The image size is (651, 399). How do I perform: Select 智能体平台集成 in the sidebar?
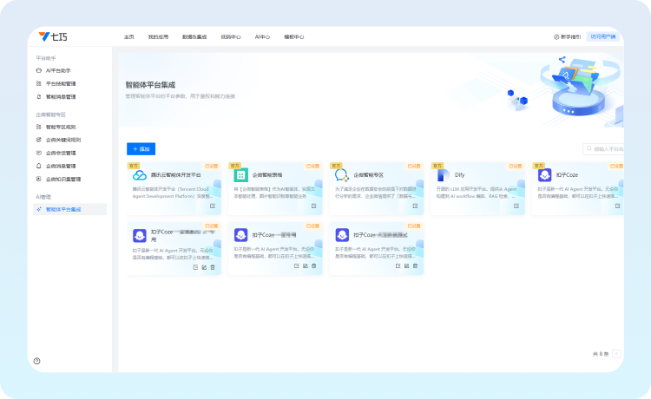click(x=69, y=209)
